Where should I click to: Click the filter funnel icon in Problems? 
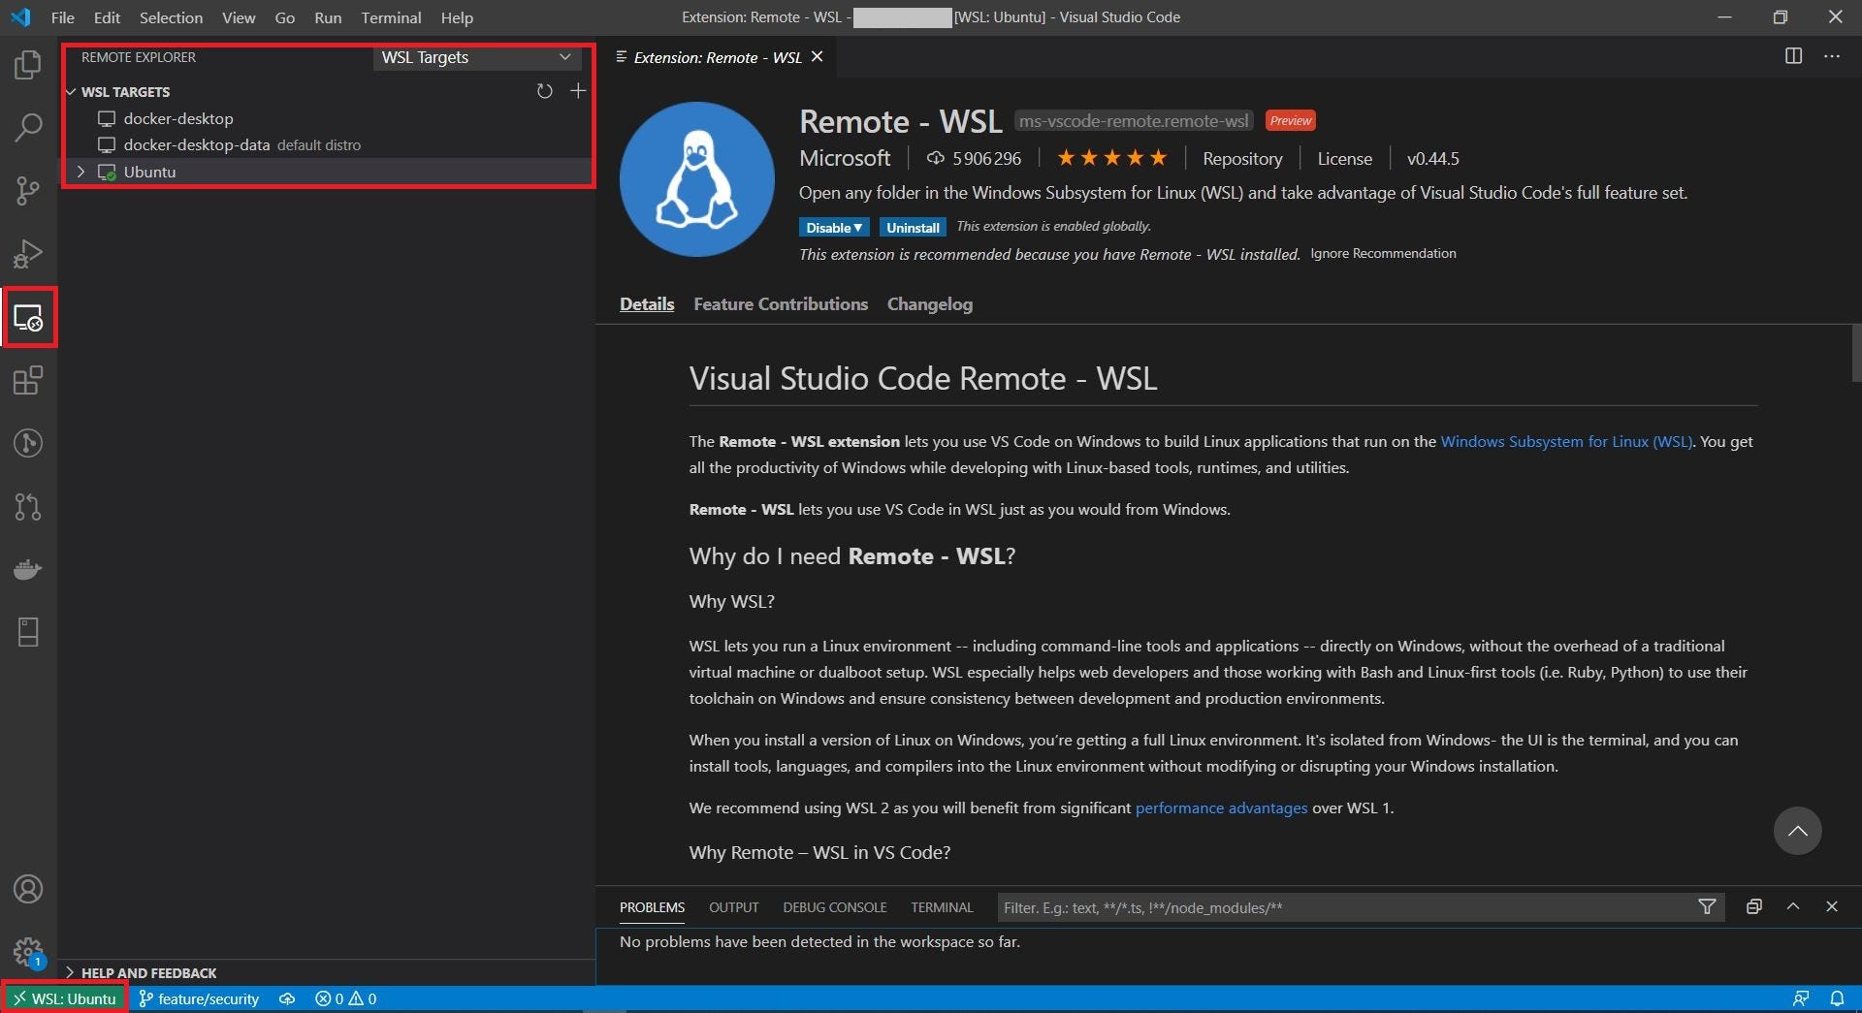1707,907
